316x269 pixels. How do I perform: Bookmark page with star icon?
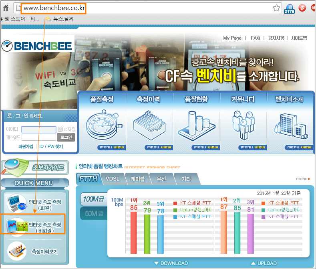(x=276, y=8)
